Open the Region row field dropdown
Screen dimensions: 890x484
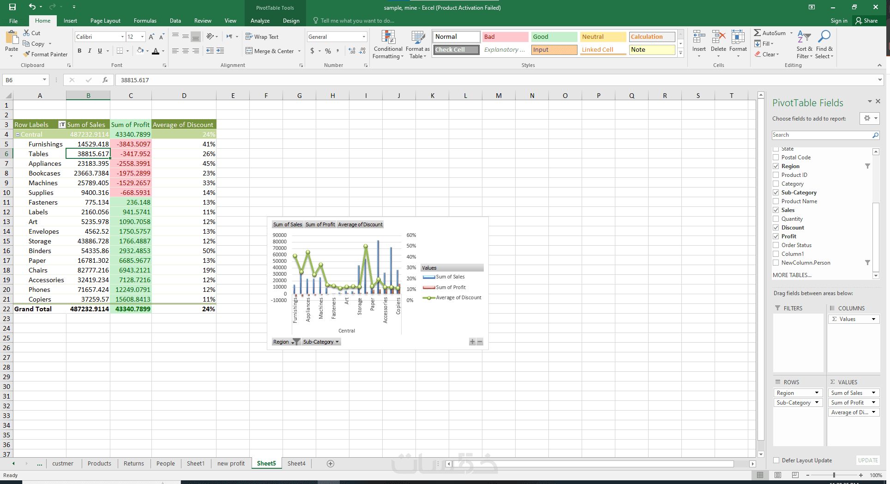(817, 393)
